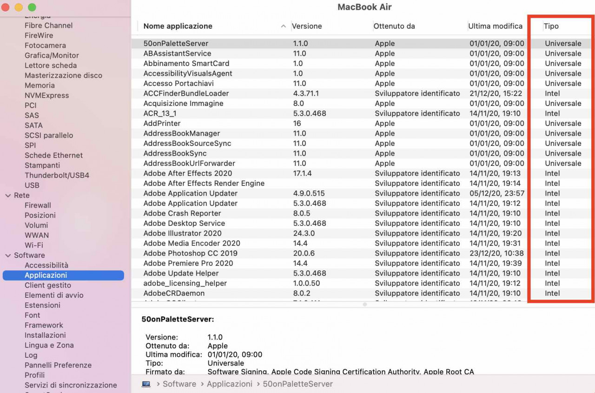This screenshot has height=393, width=595.
Task: Click Applicazioni in the bottom path bar
Action: click(230, 384)
